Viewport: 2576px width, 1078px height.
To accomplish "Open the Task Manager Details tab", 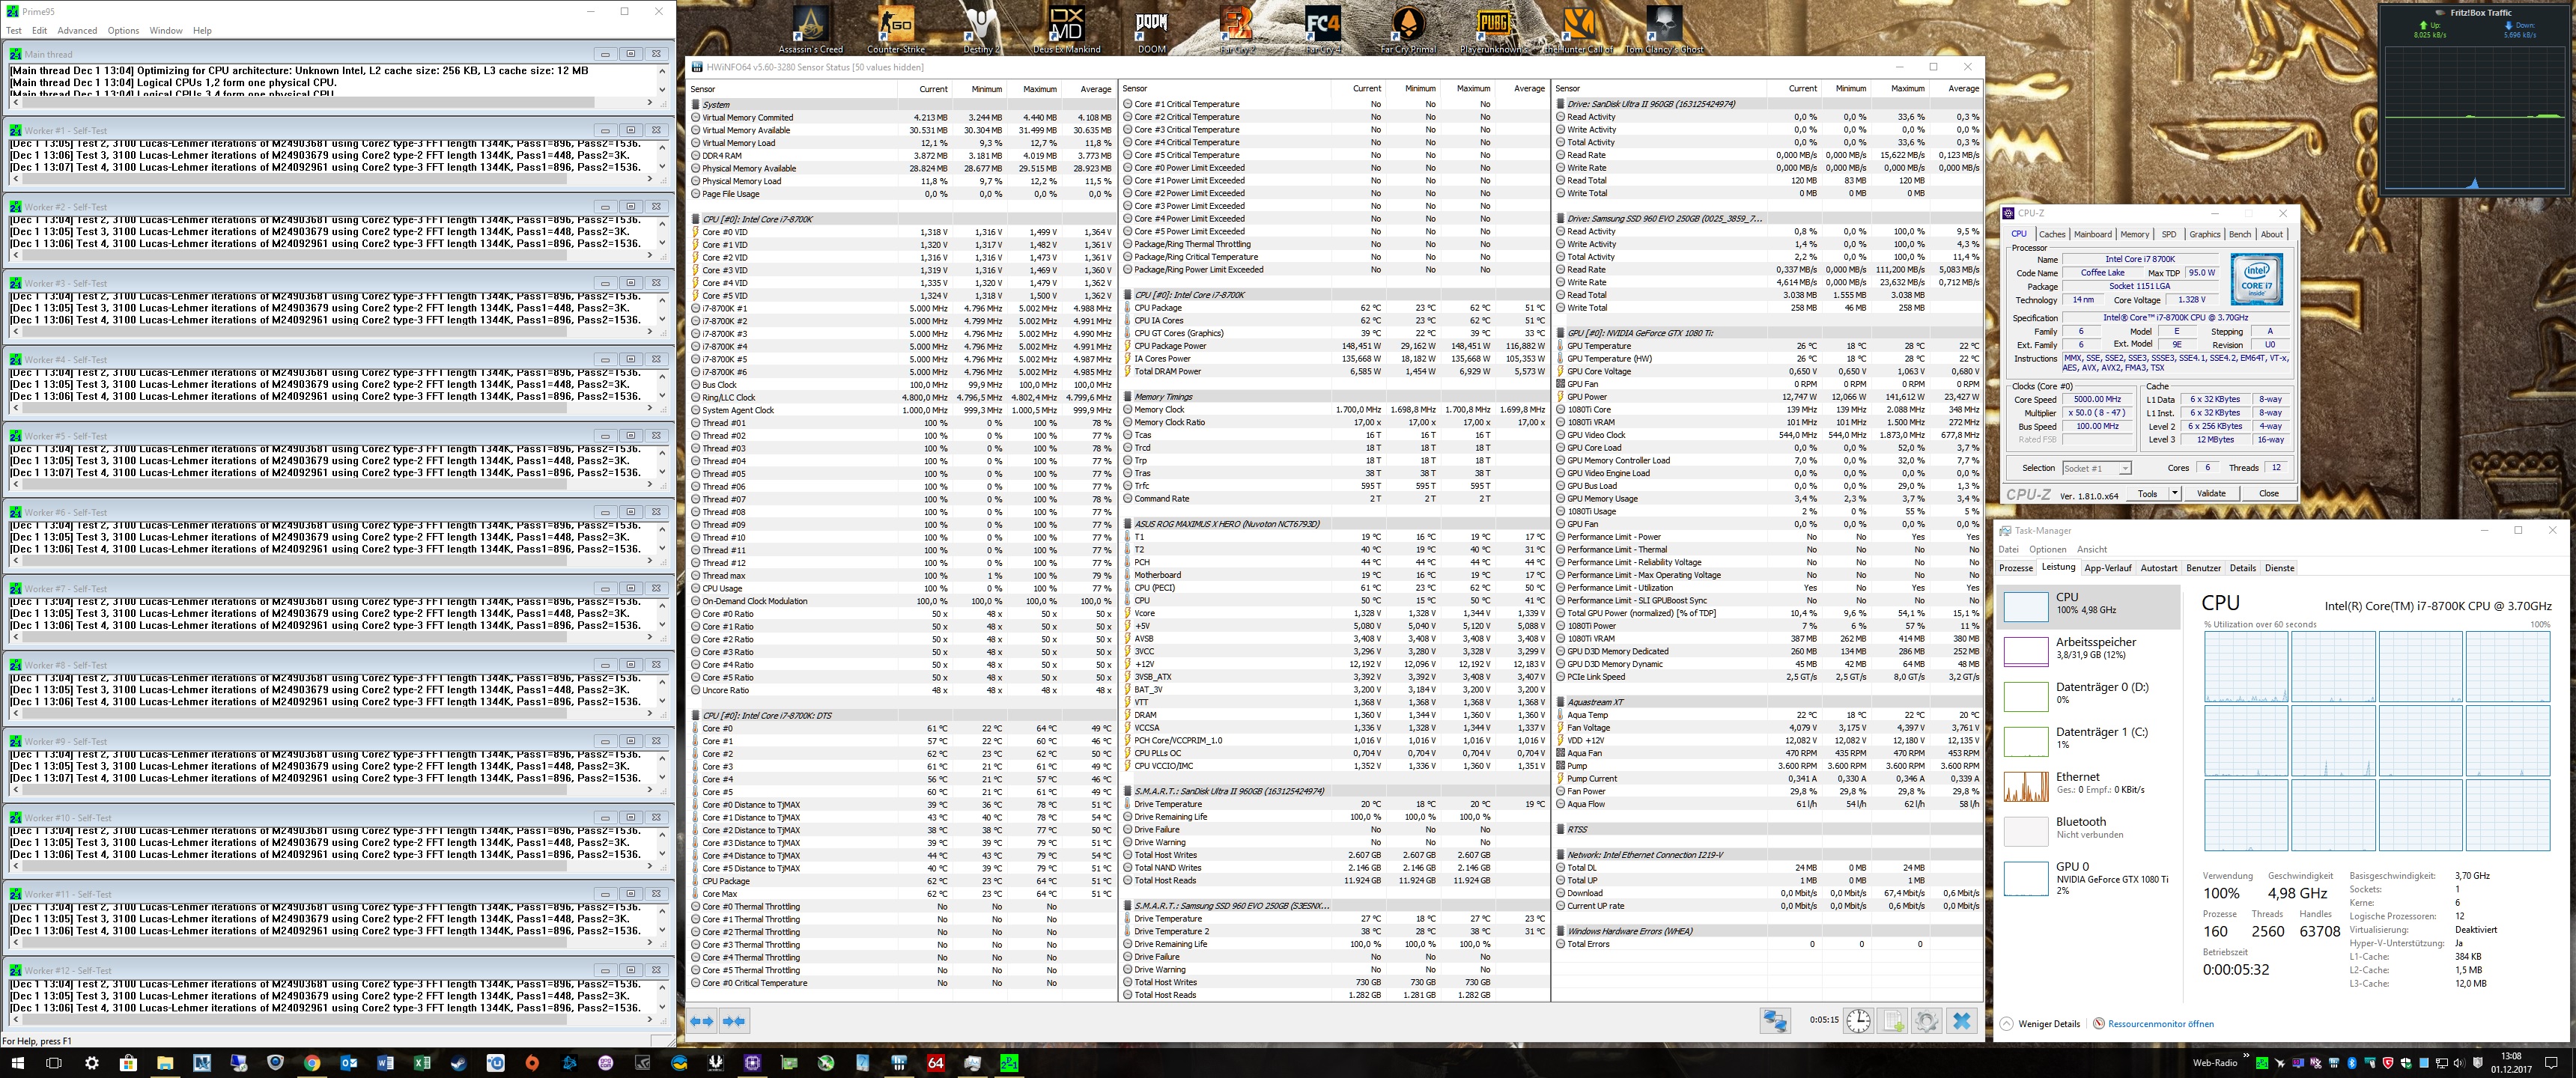I will 2242,568.
